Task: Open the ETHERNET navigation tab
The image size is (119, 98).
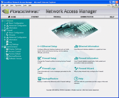Action: (x=35, y=17)
